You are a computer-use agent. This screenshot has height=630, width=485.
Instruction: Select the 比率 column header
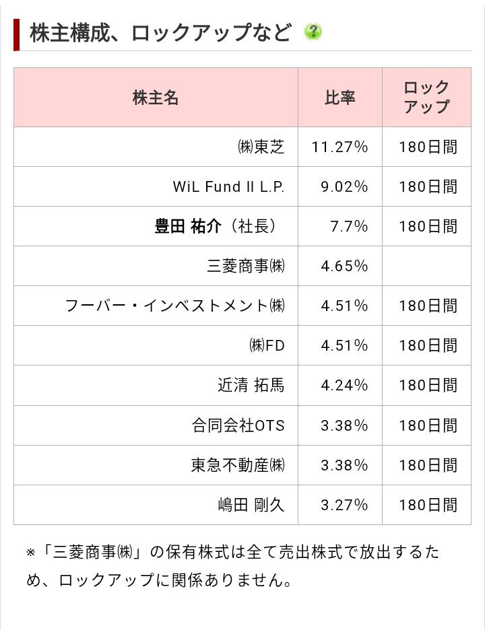point(339,97)
